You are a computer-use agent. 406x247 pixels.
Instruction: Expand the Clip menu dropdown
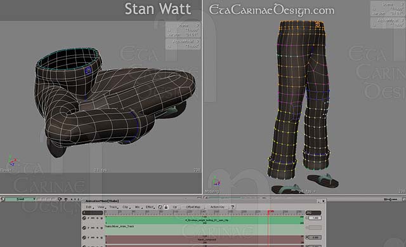click(126, 207)
